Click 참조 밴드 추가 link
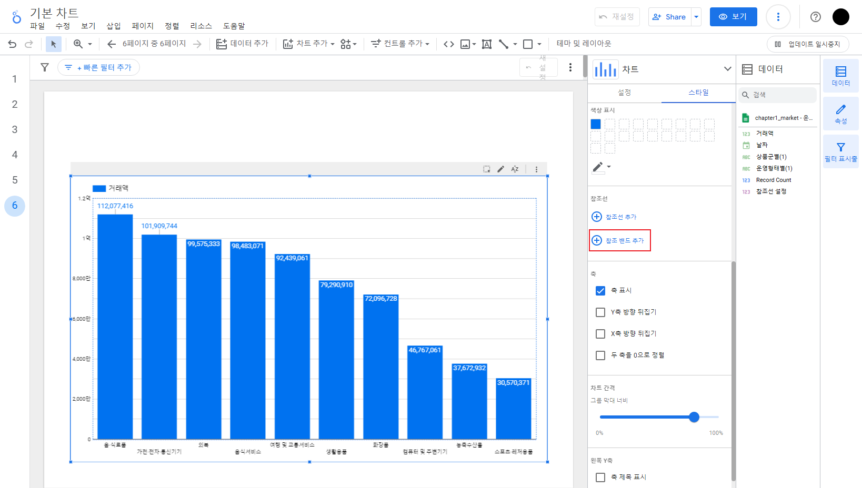862x488 pixels. (618, 241)
